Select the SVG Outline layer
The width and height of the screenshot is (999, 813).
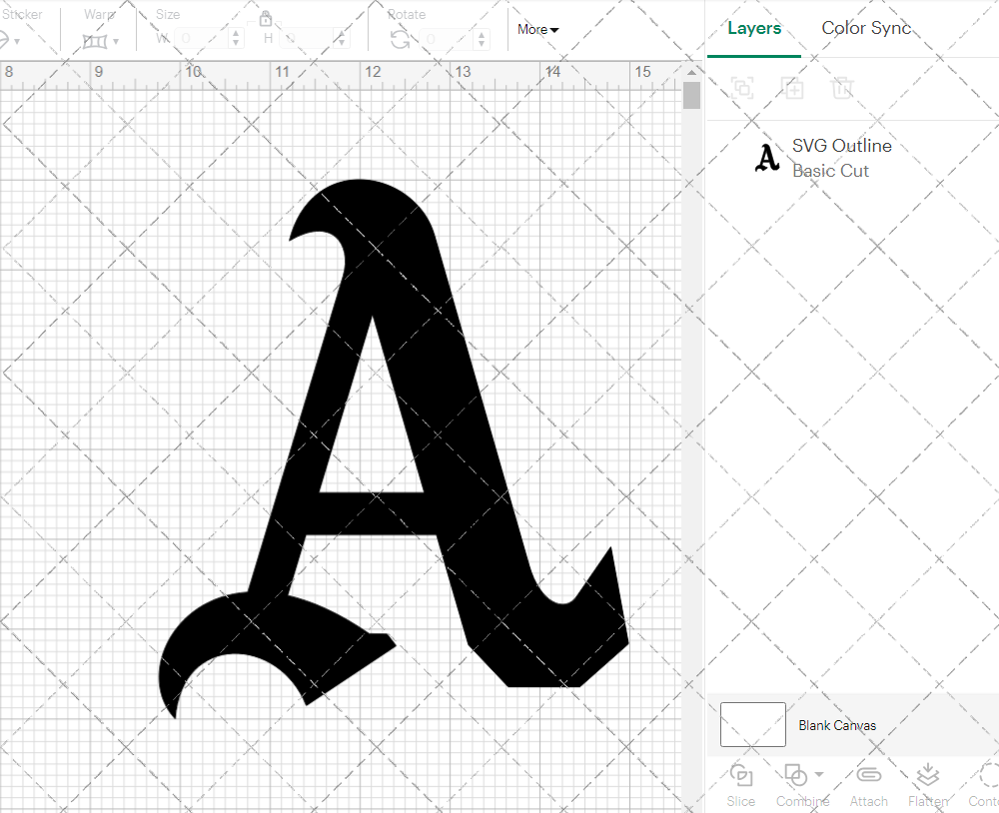click(x=839, y=158)
